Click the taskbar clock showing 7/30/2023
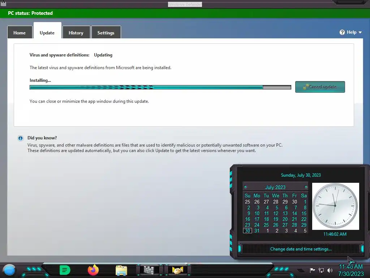370x278 pixels. 351,270
